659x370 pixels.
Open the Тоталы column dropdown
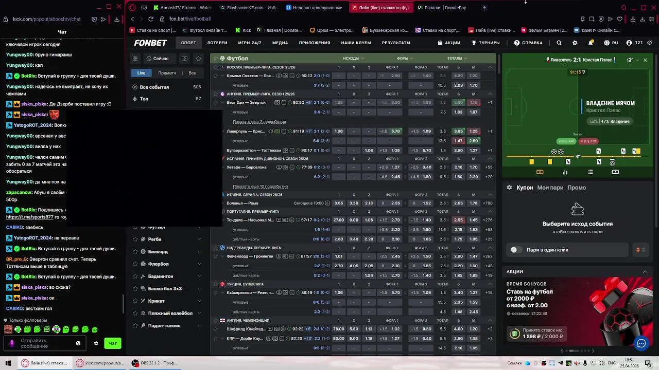pyautogui.click(x=457, y=58)
